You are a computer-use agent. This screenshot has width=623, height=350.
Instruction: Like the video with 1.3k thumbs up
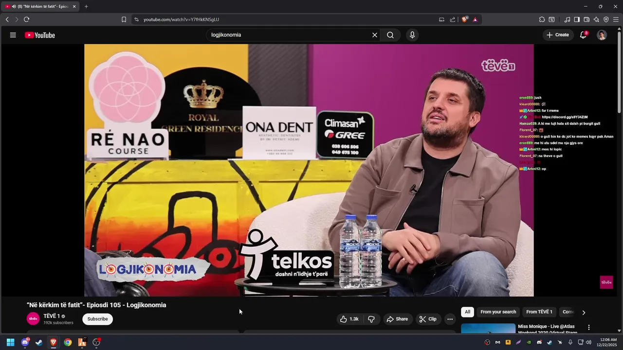[x=349, y=319]
